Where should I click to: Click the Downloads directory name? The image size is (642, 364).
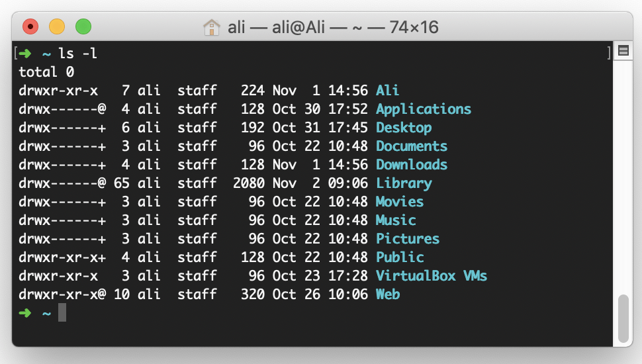[x=412, y=165]
